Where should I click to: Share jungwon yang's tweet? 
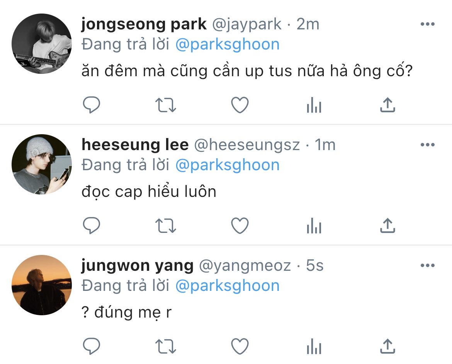tap(388, 346)
